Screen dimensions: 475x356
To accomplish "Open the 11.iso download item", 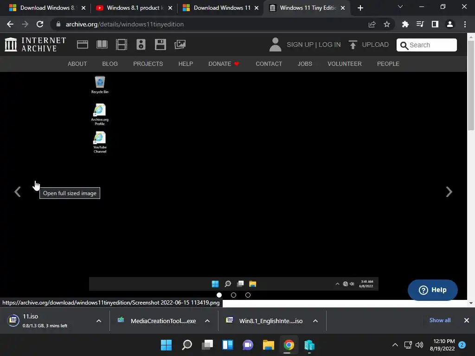I will coord(45,321).
